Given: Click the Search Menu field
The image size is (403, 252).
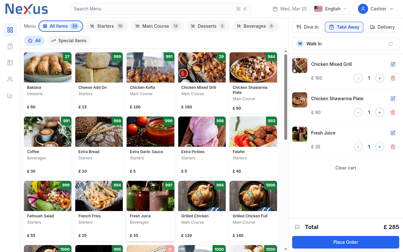Looking at the screenshot, I should pyautogui.click(x=160, y=9).
